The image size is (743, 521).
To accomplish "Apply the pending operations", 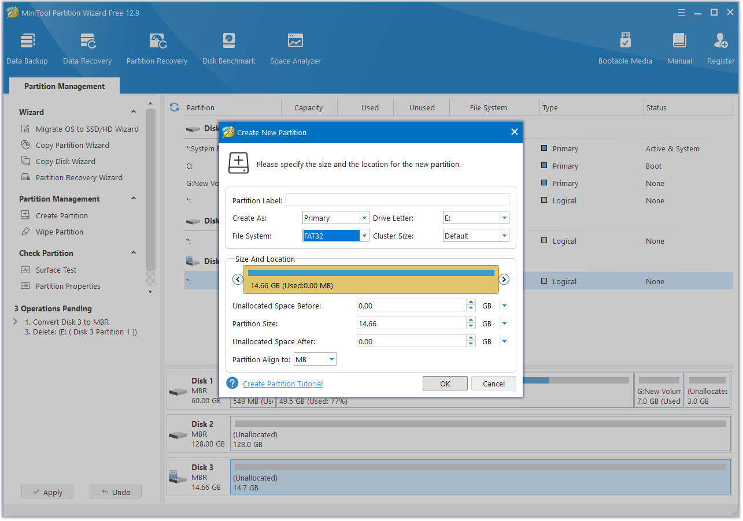I will pyautogui.click(x=47, y=492).
